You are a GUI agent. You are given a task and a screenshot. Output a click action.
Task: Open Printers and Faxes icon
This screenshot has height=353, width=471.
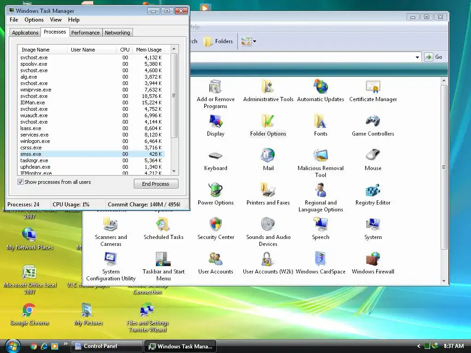pos(268,194)
